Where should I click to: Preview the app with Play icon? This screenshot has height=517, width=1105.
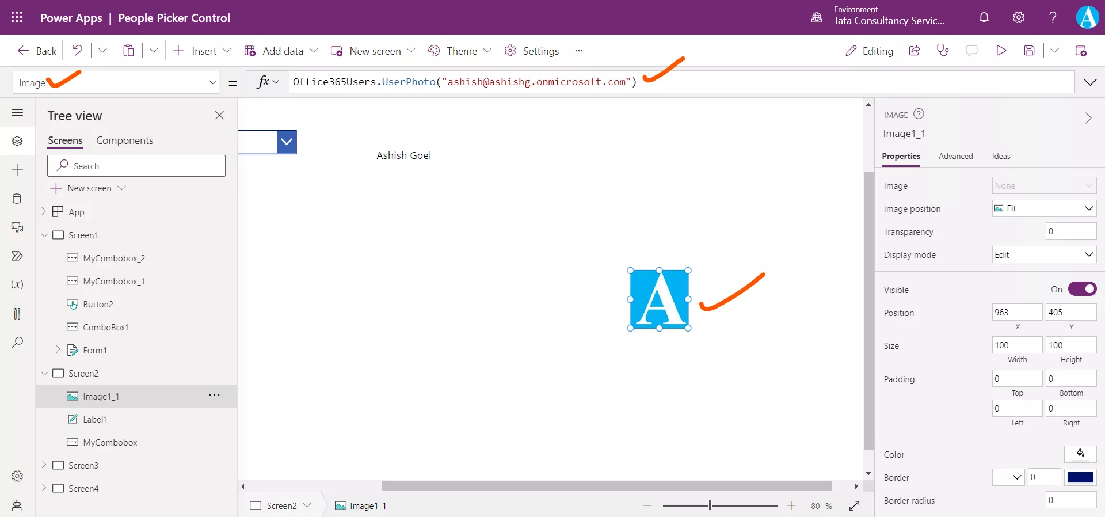tap(1001, 51)
